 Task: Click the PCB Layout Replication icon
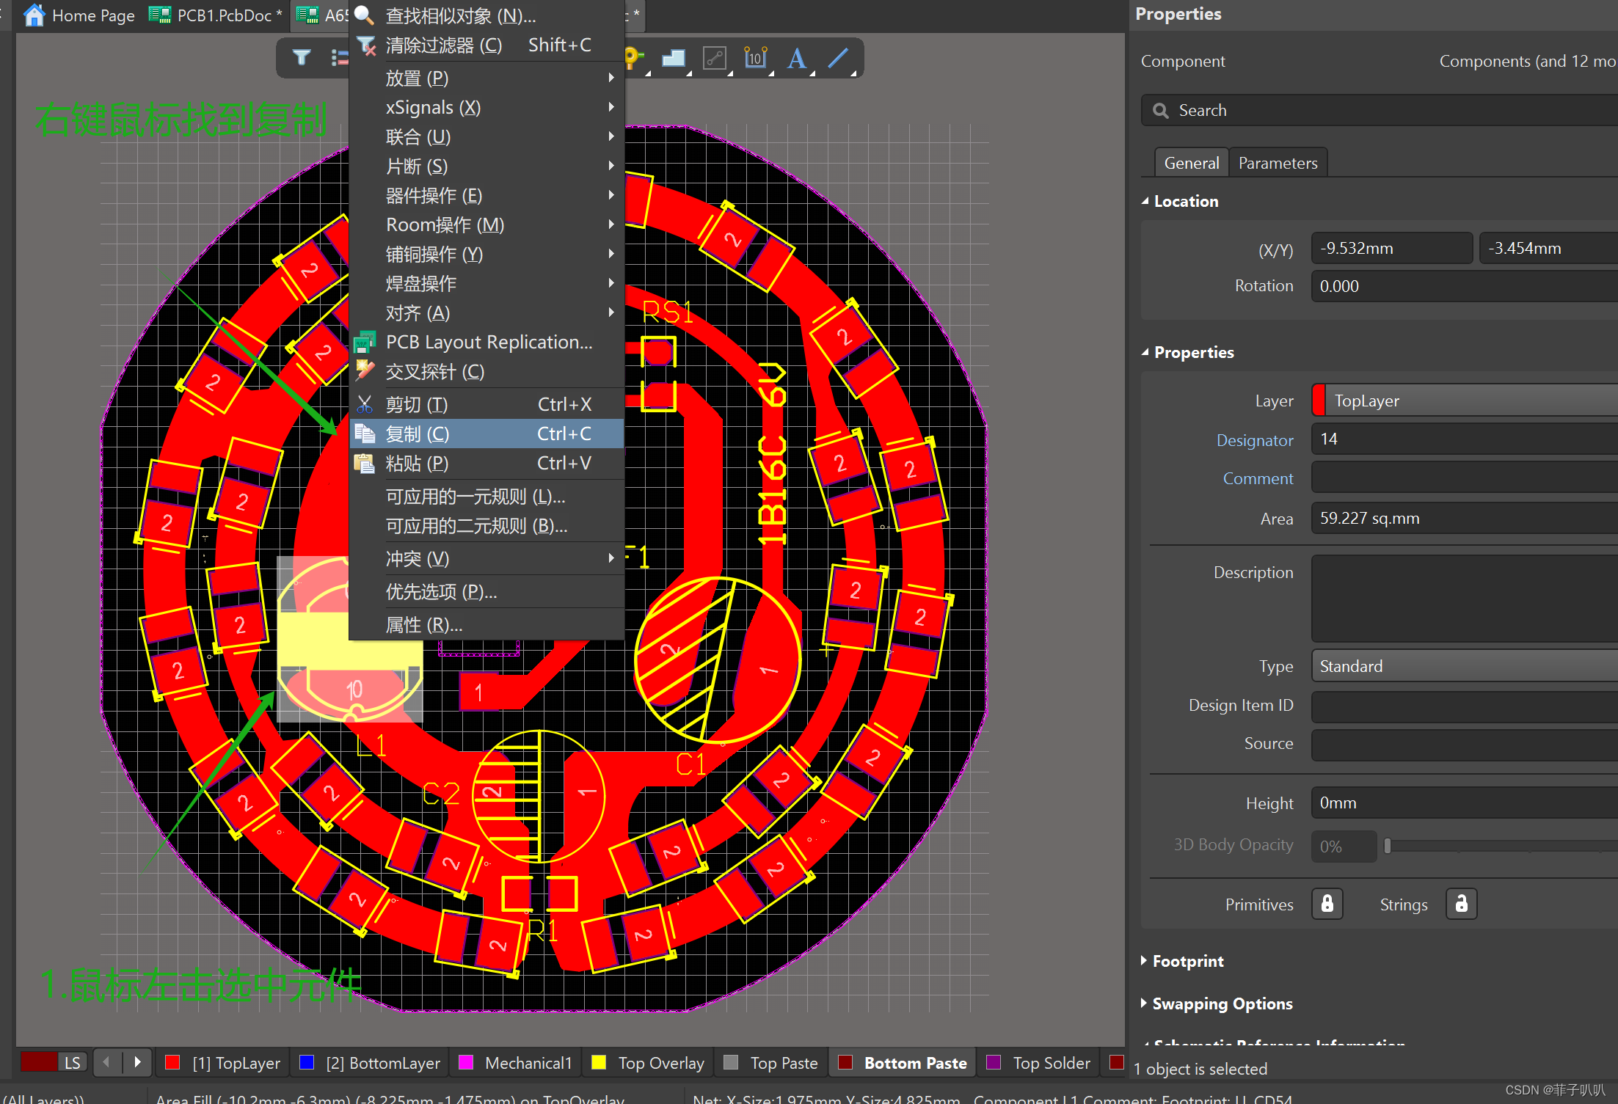[x=365, y=343]
